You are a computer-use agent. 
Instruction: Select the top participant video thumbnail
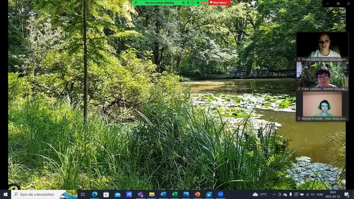point(322,47)
